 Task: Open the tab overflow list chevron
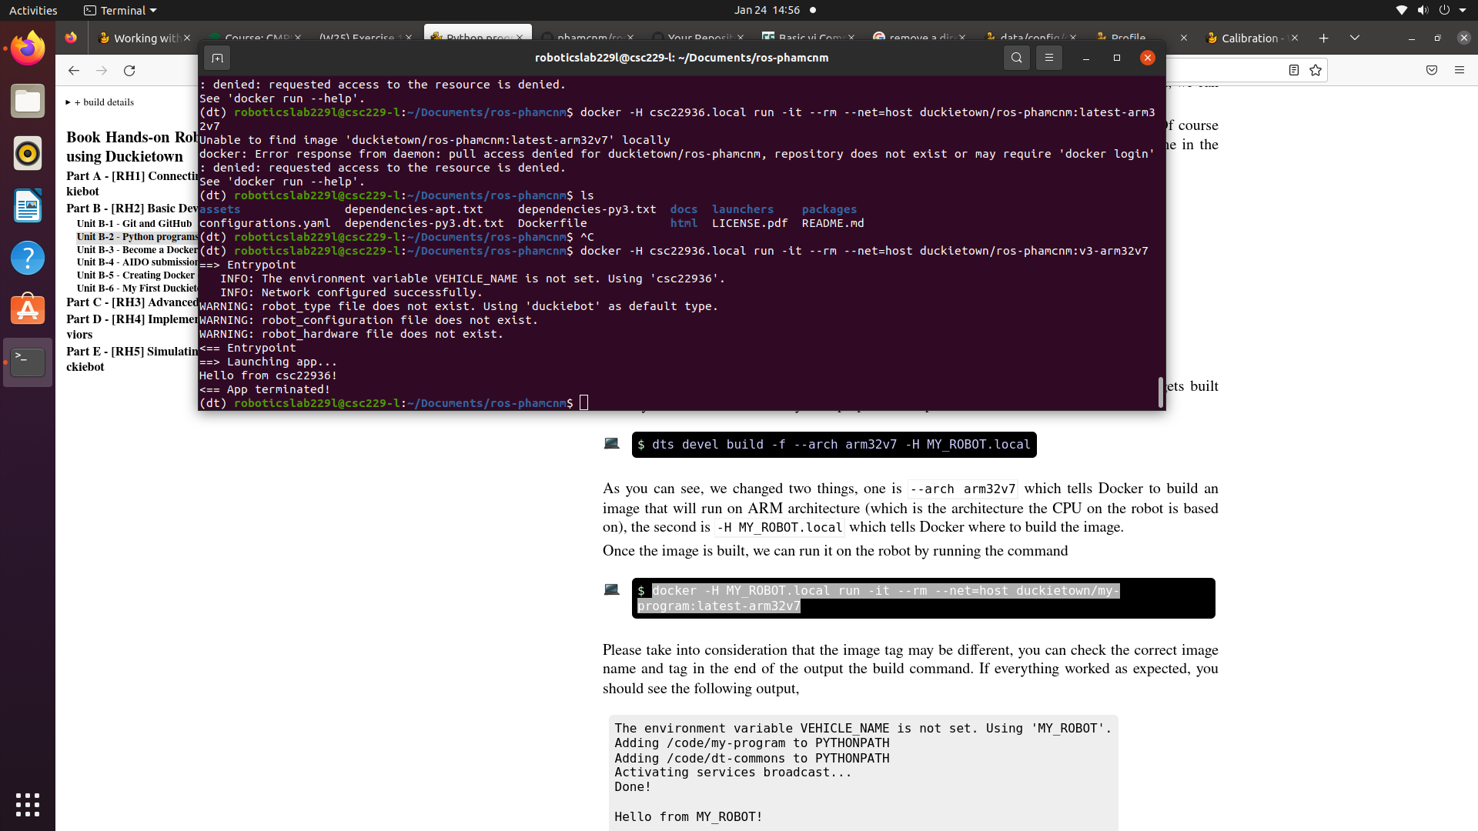(x=1355, y=37)
